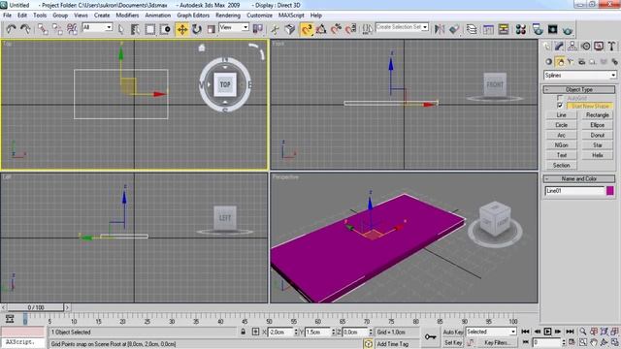Click the Section spline button
Viewport: 621px width, 349px height.
tap(561, 166)
